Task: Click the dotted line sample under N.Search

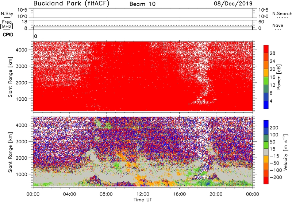Action: [x=283, y=18]
